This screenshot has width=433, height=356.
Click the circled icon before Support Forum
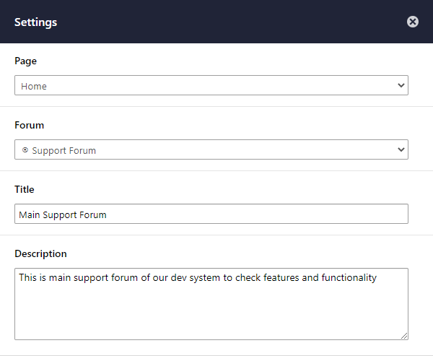pyautogui.click(x=25, y=149)
